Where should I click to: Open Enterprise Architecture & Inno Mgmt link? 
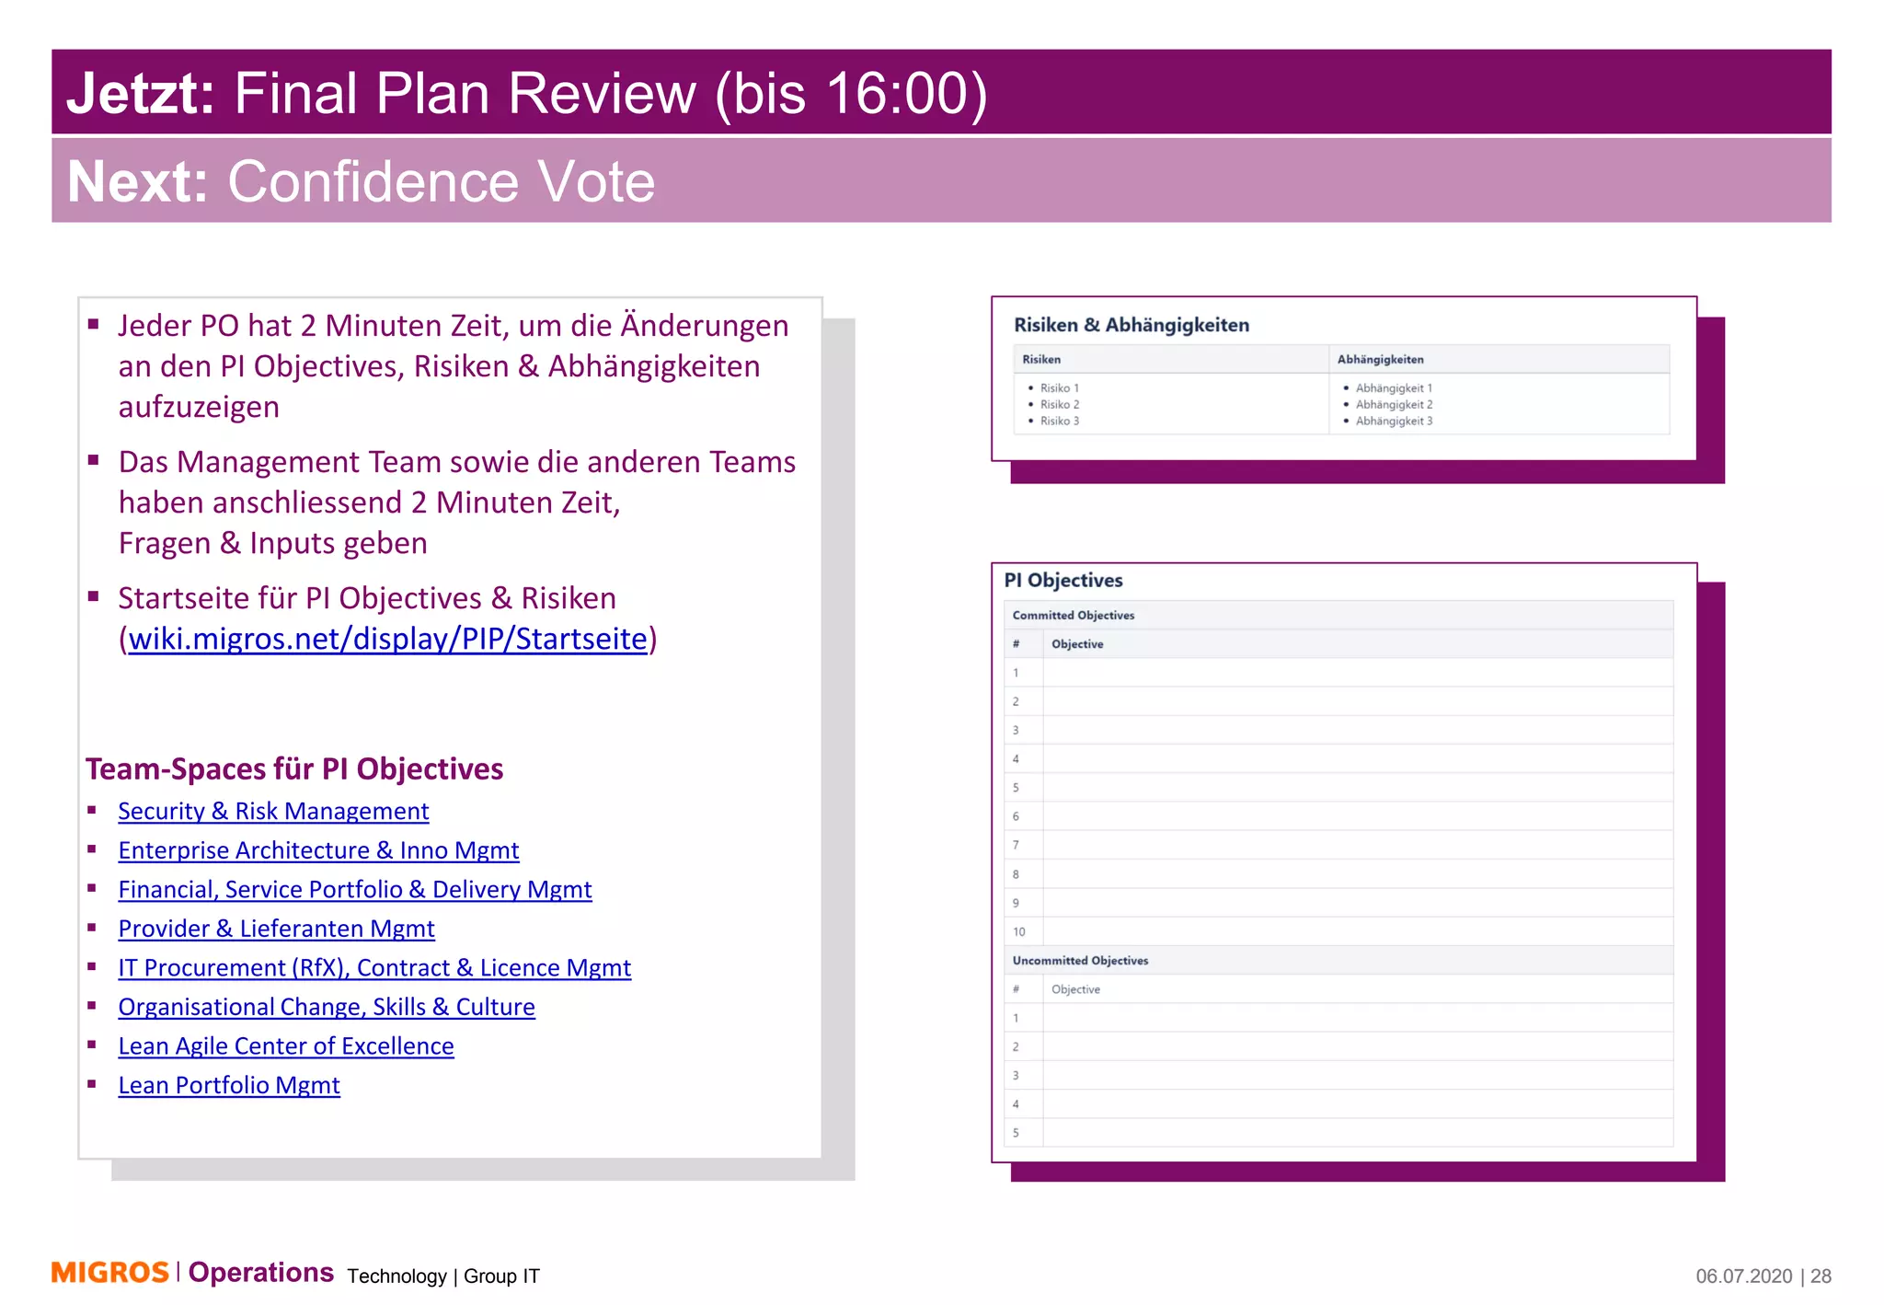click(318, 850)
